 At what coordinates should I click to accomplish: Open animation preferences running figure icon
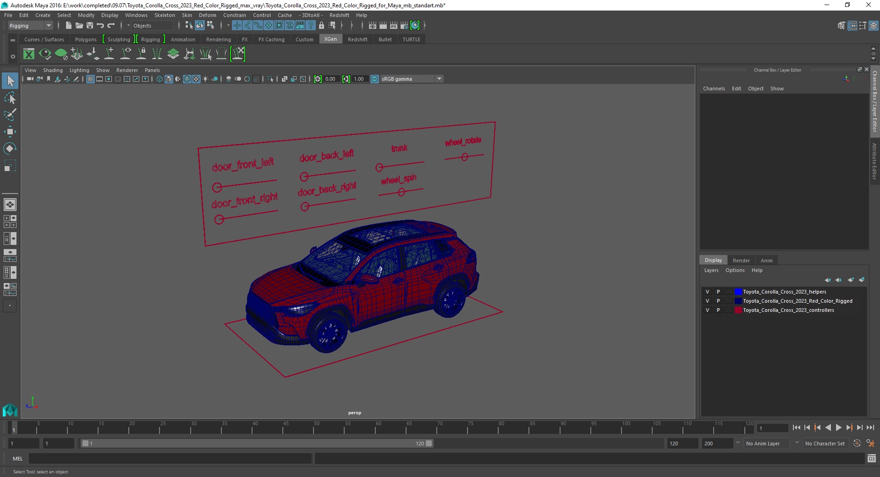870,444
